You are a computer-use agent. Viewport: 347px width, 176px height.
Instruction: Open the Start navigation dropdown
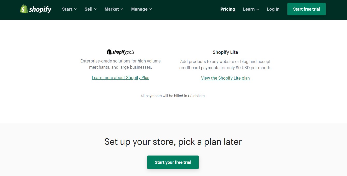coord(67,9)
